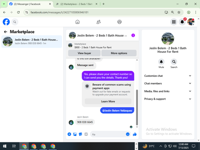This screenshot has height=150, width=200.
Task: Close the Marketplace browser tab
Action: point(96,4)
